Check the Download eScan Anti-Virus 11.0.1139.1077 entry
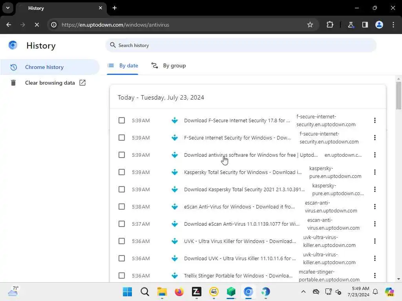 (122, 224)
